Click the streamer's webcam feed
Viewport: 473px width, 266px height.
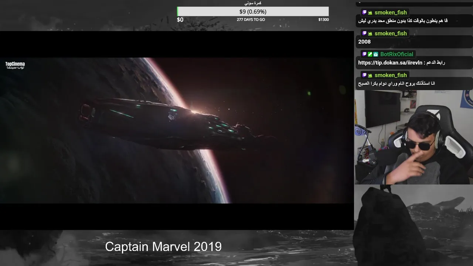[414, 137]
